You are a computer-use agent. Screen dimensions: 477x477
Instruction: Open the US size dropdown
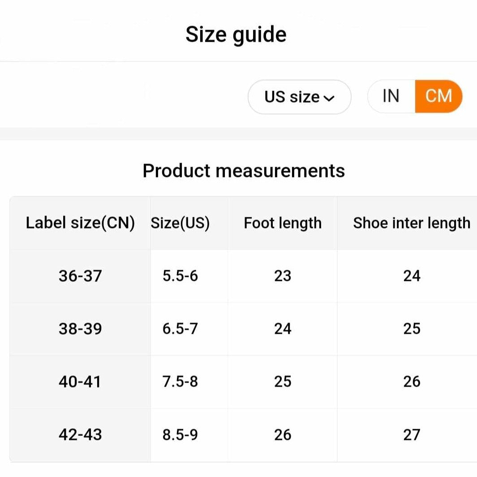tap(299, 97)
